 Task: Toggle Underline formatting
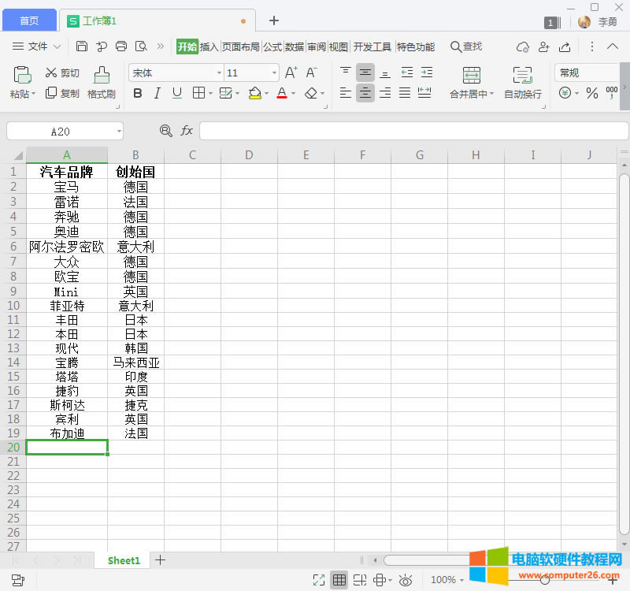(x=177, y=93)
